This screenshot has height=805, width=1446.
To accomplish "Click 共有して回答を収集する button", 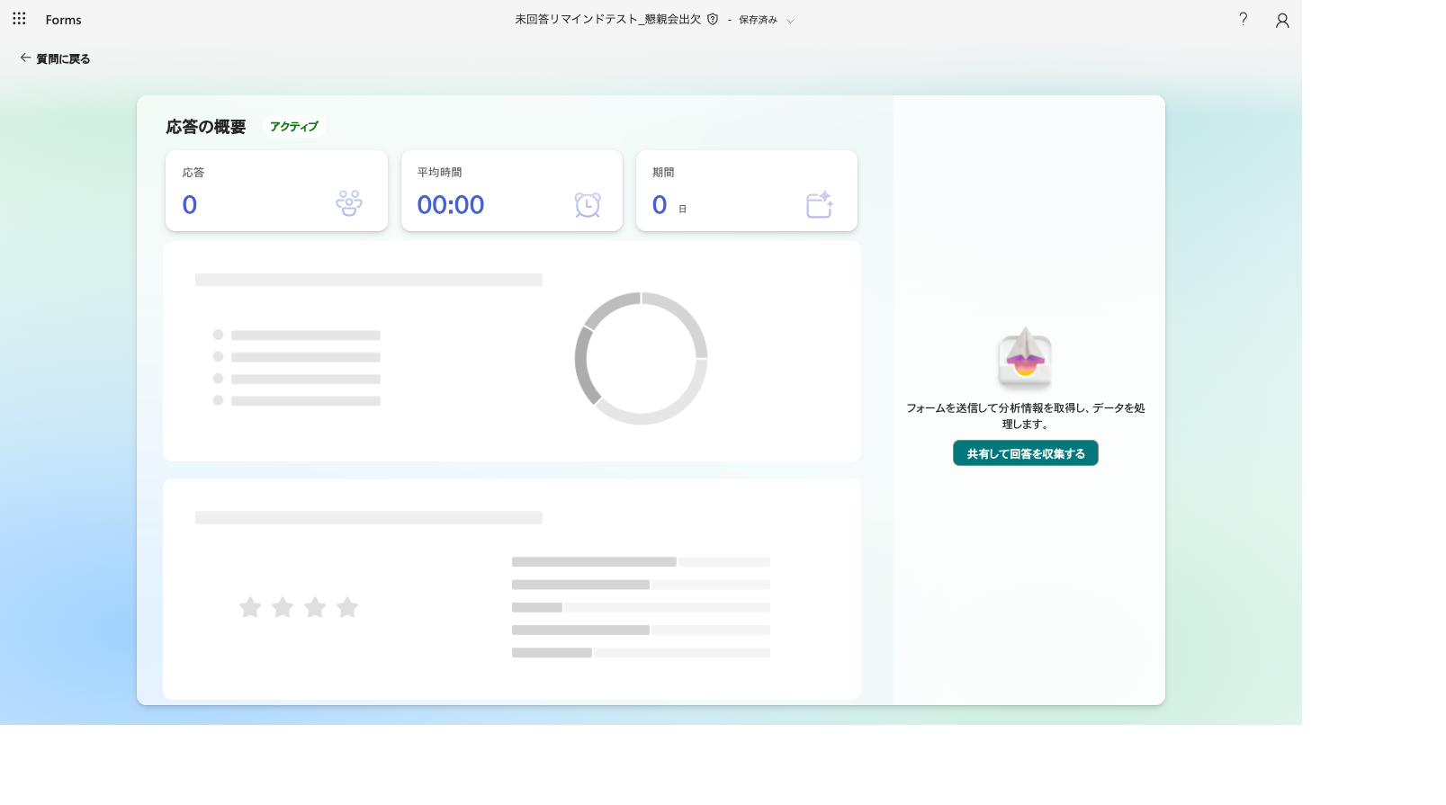I will pyautogui.click(x=1026, y=453).
